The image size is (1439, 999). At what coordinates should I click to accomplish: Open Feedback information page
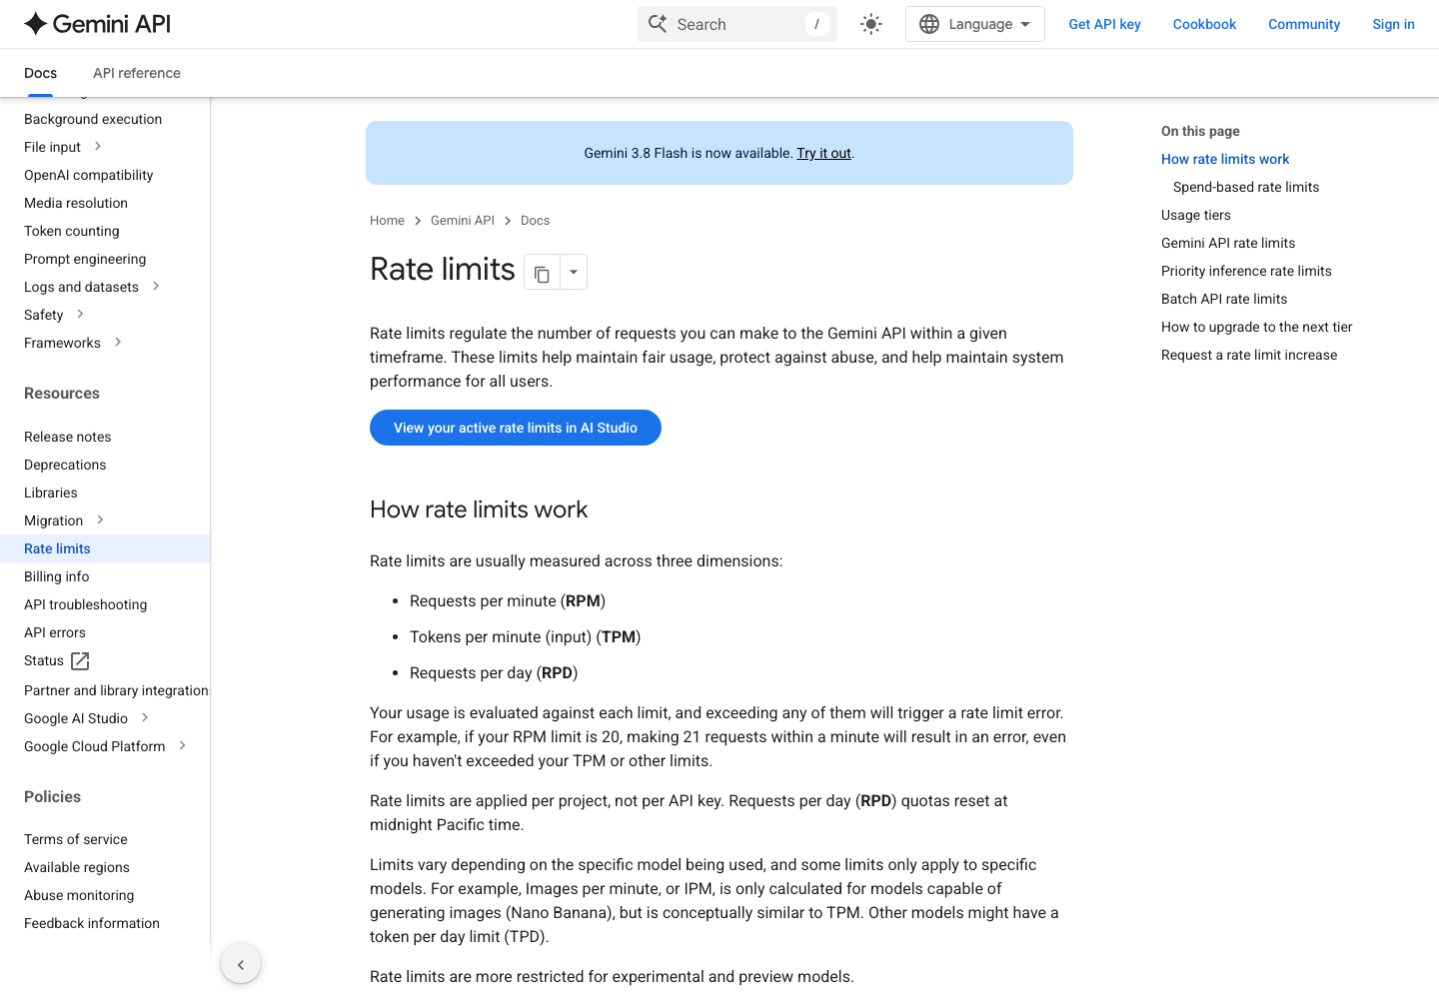(x=92, y=923)
